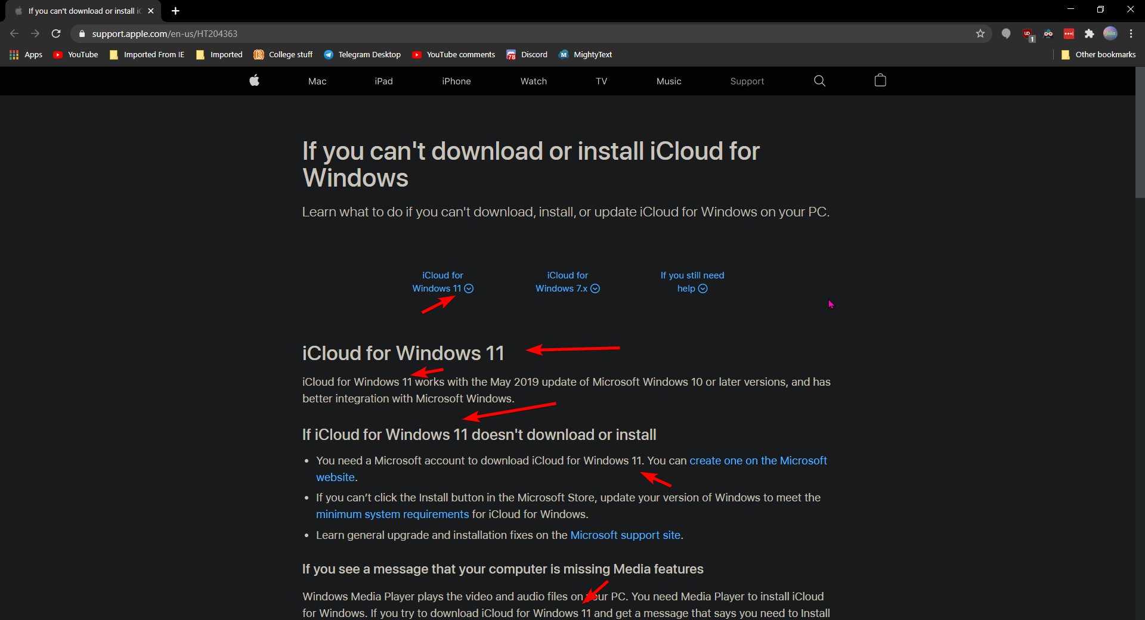The image size is (1145, 620).
Task: Click the Learn what to do intro sentence
Action: (x=565, y=212)
